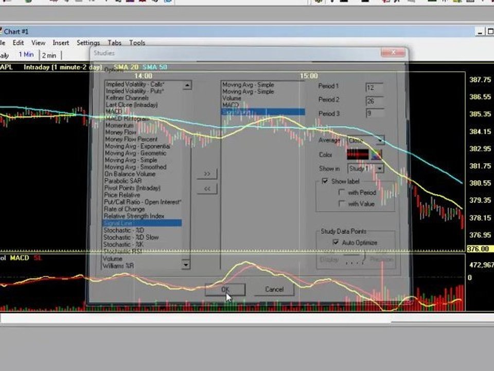
Task: Select Stochastic RSI study
Action: [x=122, y=251]
